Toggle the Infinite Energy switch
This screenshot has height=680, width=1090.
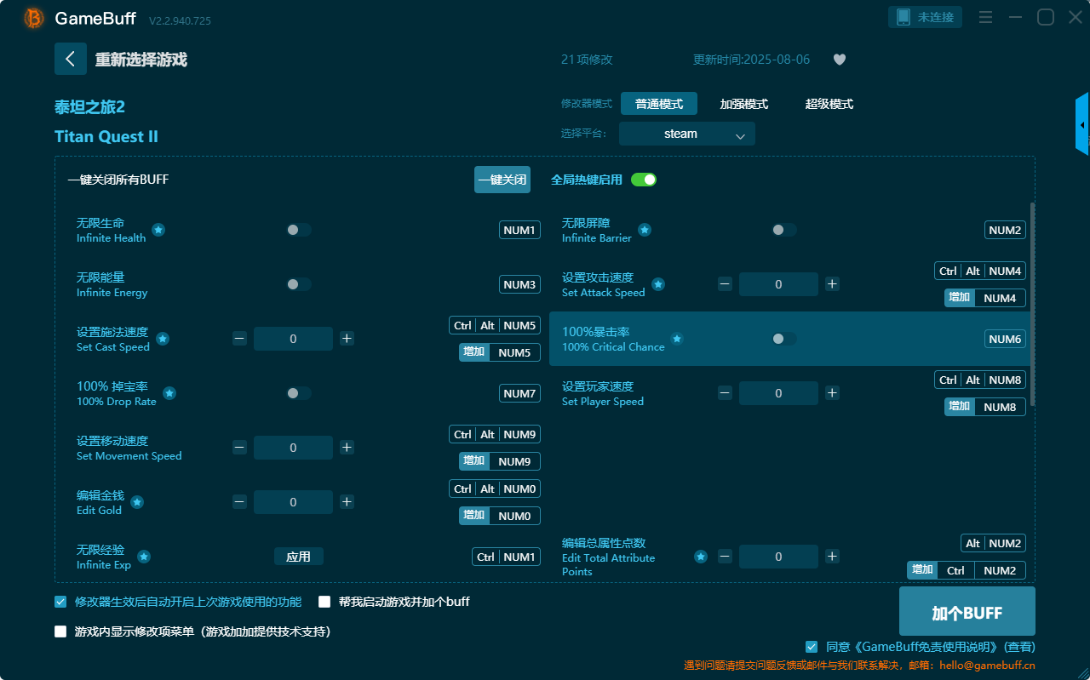299,284
